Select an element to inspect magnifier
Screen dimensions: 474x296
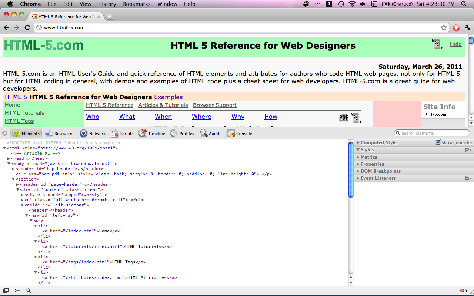(29, 291)
